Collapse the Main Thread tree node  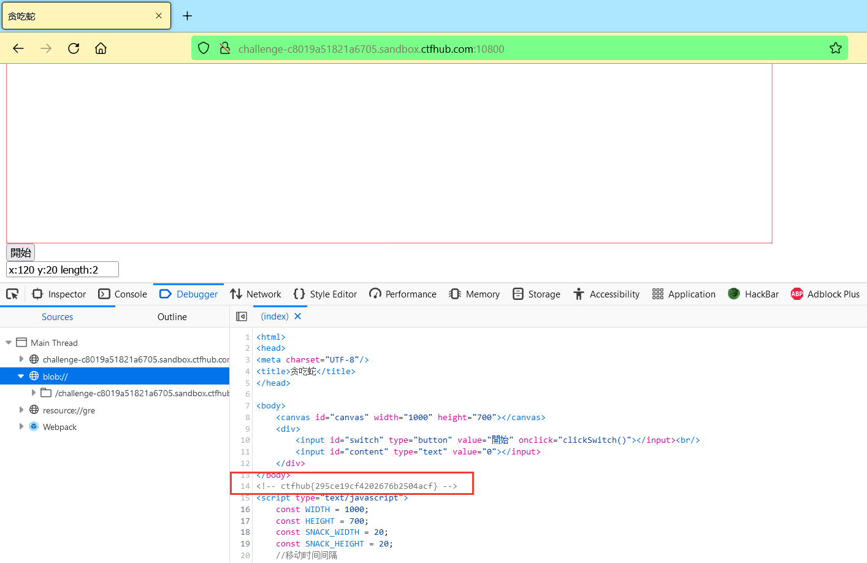[x=9, y=343]
